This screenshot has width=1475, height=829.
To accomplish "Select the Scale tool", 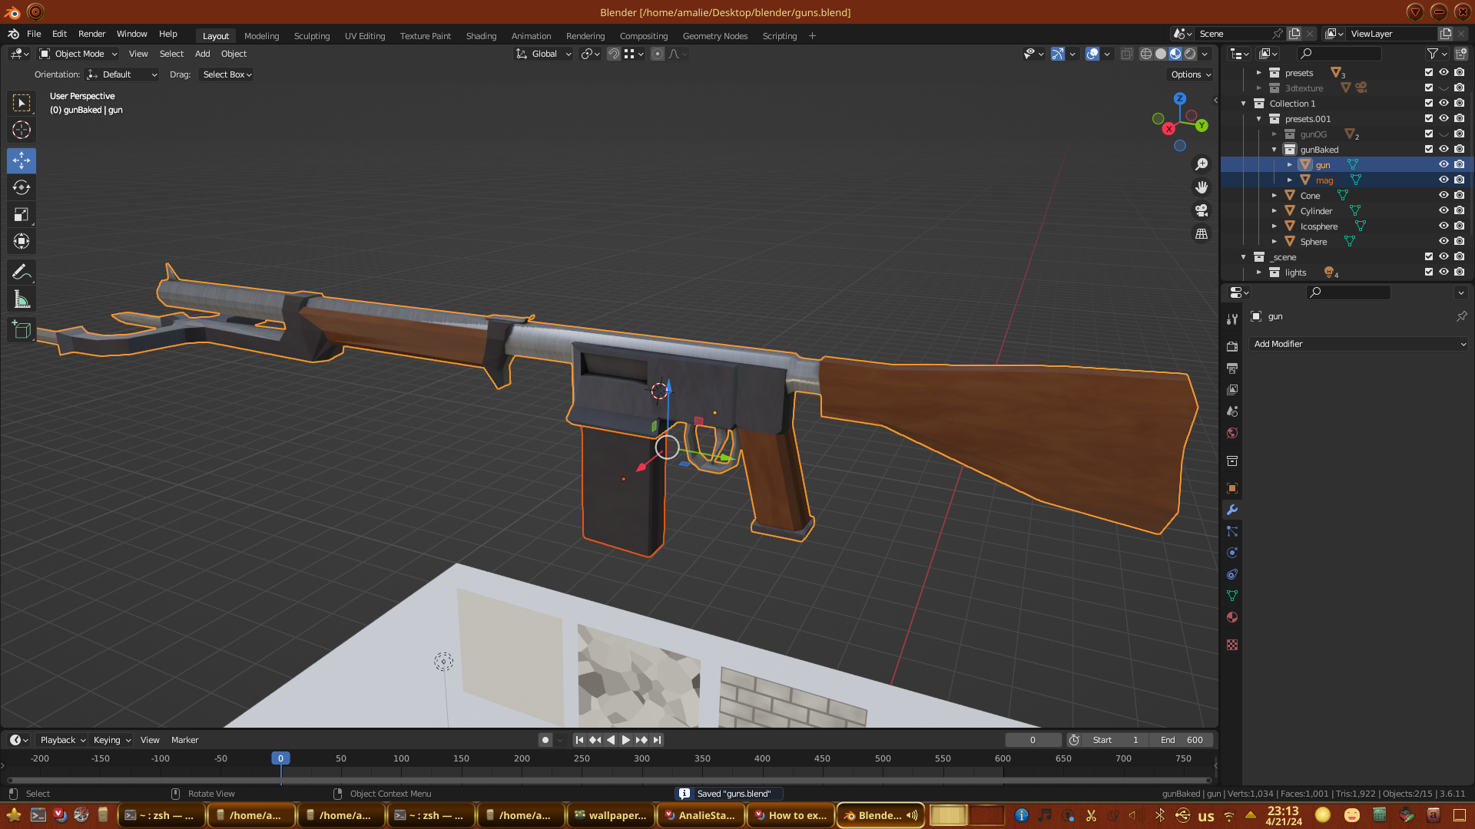I will [x=22, y=215].
